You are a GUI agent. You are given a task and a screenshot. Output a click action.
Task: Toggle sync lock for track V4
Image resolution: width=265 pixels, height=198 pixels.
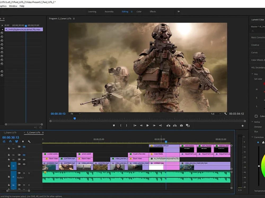pos(19,147)
